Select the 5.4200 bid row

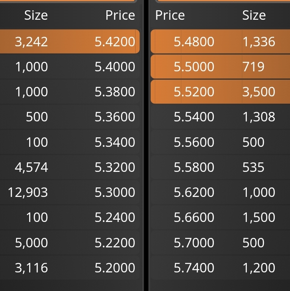point(69,41)
